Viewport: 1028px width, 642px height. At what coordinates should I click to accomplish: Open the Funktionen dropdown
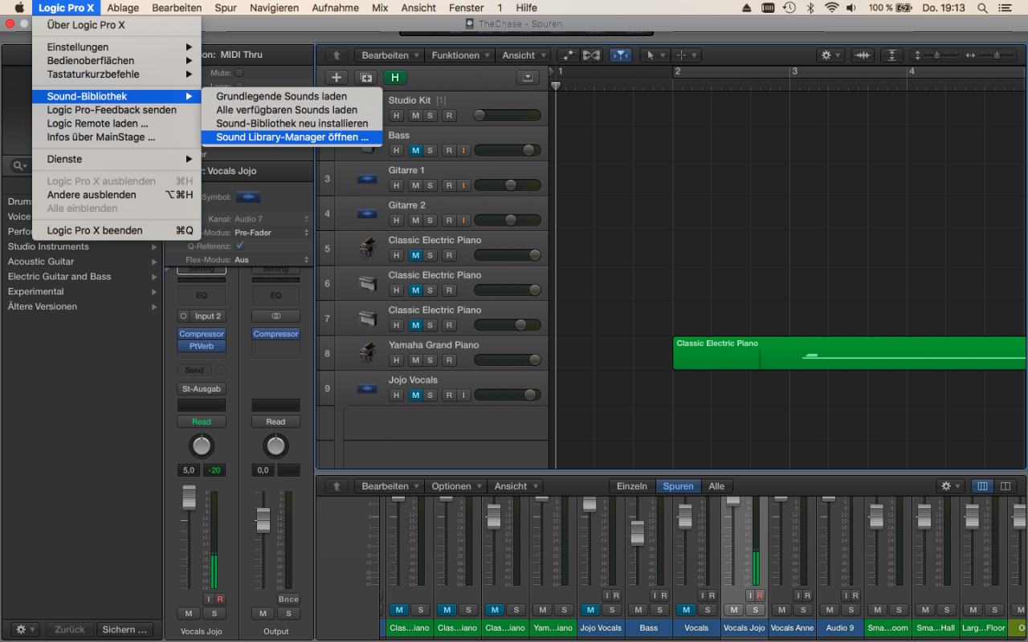[x=460, y=55]
